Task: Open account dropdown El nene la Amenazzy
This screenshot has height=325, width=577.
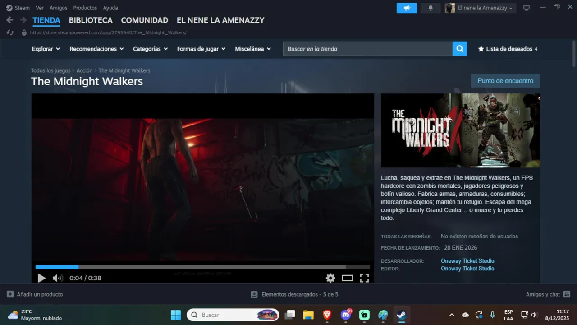Action: click(x=485, y=8)
